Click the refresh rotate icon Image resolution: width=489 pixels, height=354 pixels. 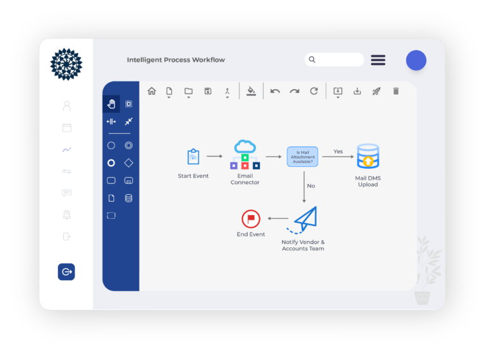coord(314,91)
